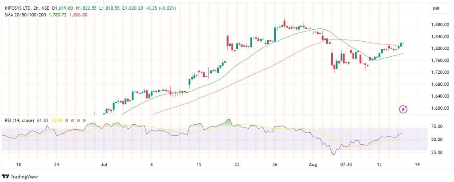The width and height of the screenshot is (454, 182).
Task: Click the 22 date axis label
Action: [x=237, y=165]
